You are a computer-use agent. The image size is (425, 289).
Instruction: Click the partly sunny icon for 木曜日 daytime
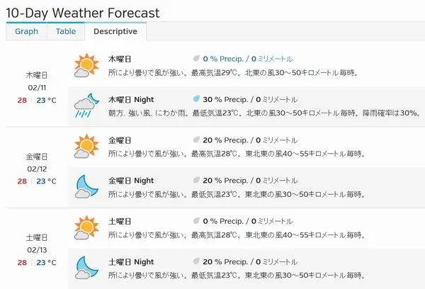(86, 66)
